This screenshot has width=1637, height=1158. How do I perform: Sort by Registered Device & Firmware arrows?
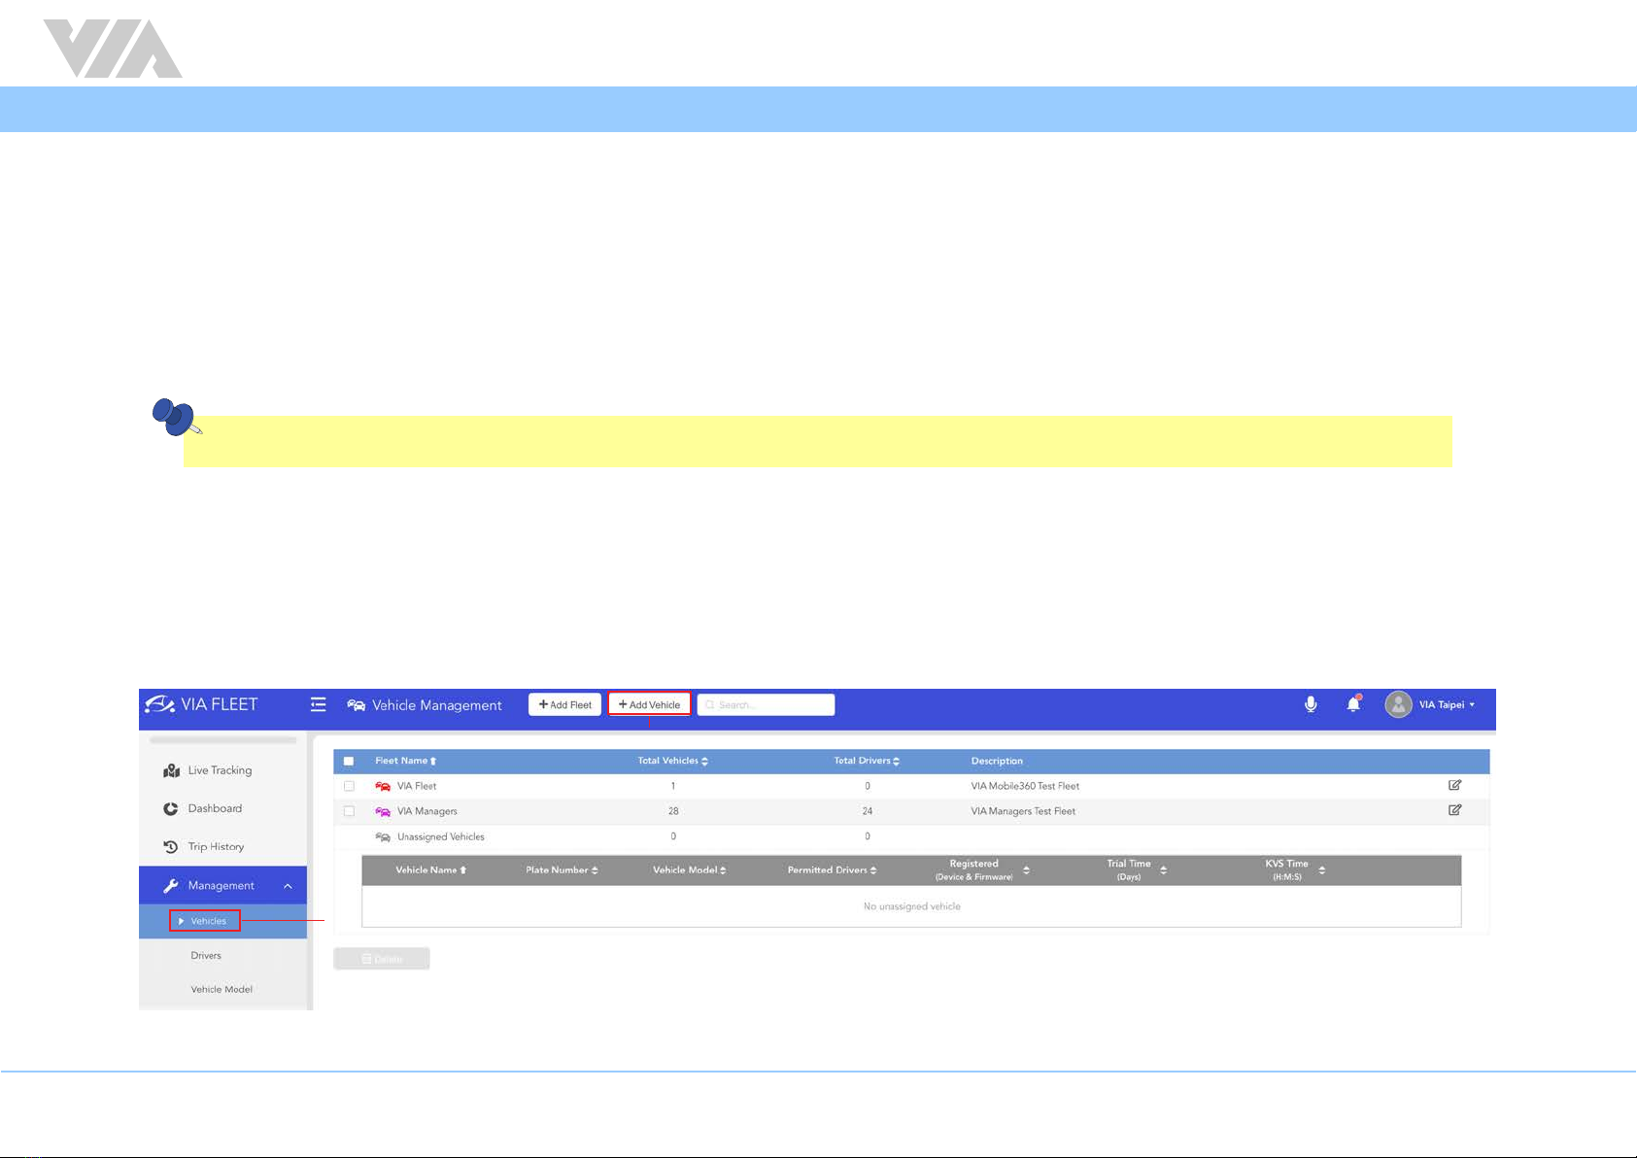(x=1026, y=869)
